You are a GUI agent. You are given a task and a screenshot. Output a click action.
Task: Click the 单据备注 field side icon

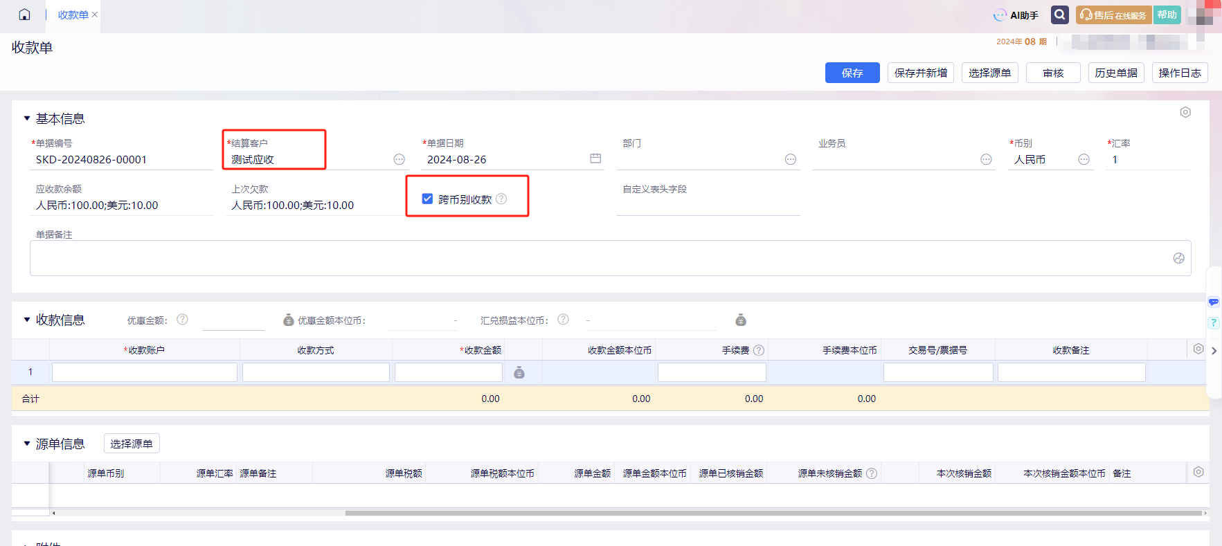[1178, 258]
